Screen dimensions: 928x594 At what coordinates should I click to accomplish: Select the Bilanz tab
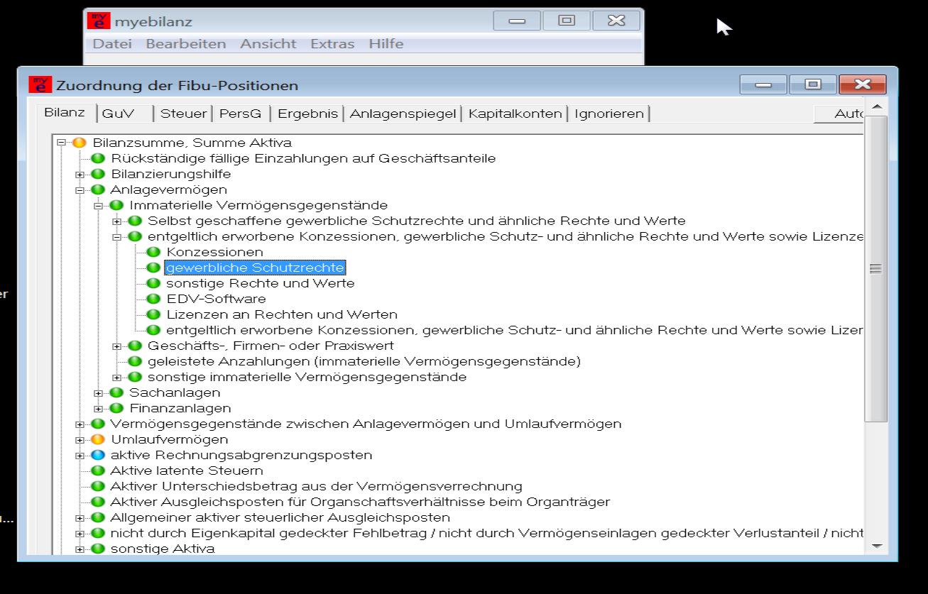[x=66, y=112]
